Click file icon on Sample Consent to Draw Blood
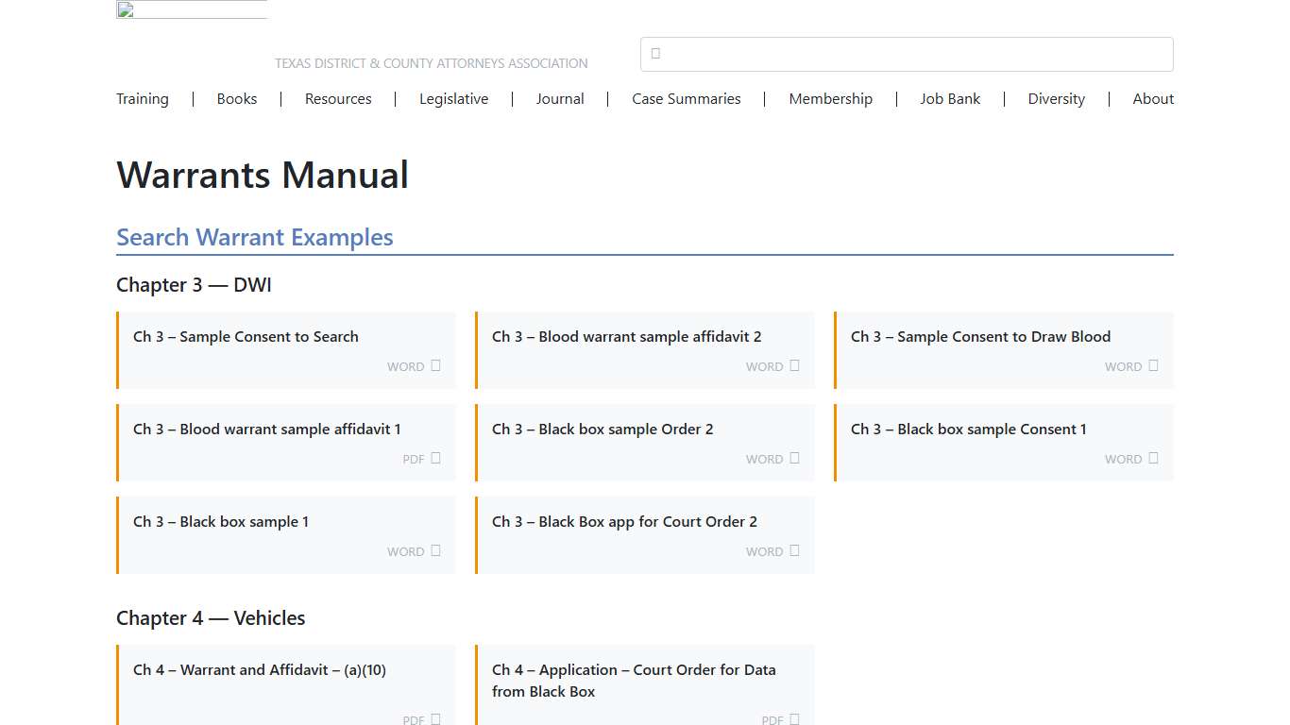1290x725 pixels. pyautogui.click(x=1153, y=365)
